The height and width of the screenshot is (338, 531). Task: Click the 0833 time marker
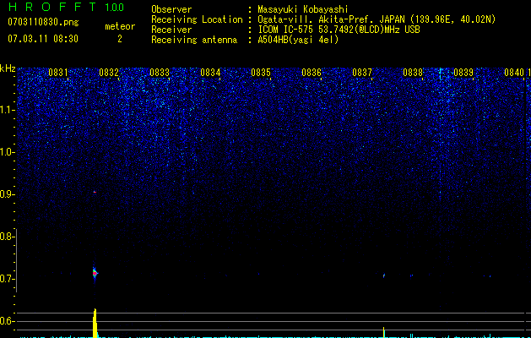(160, 73)
